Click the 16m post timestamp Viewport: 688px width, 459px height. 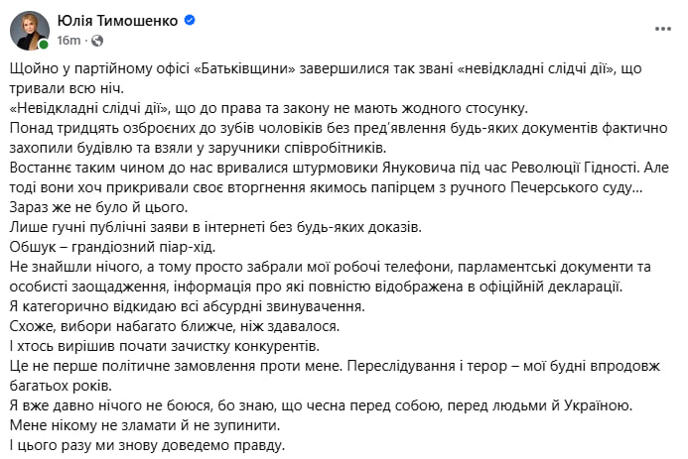[x=68, y=40]
